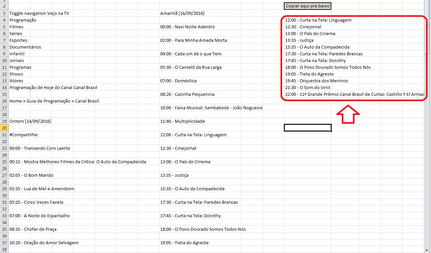Select row header 3
Image resolution: width=431 pixels, height=253 pixels.
coord(4,13)
